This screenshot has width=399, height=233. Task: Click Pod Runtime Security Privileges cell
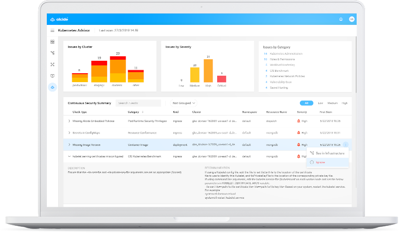point(147,121)
